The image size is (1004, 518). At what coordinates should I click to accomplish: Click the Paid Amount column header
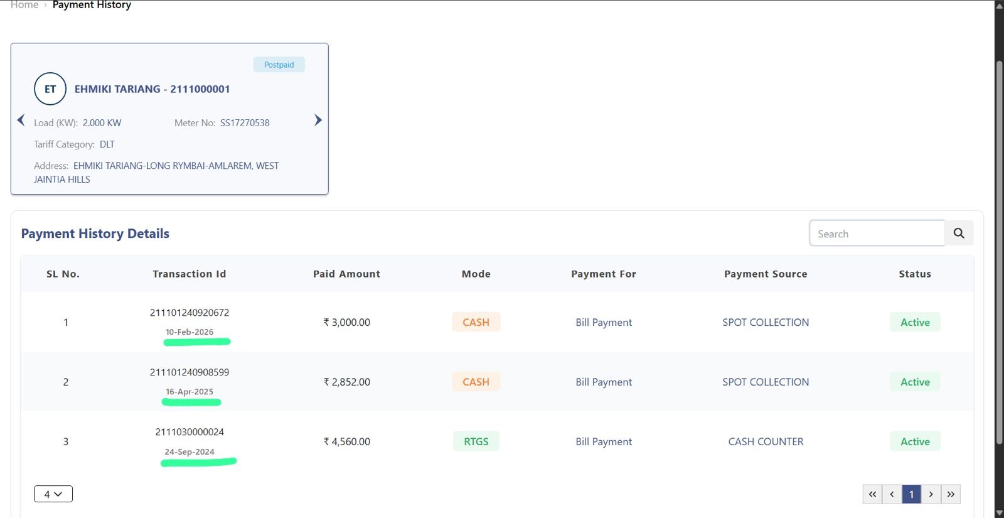346,274
